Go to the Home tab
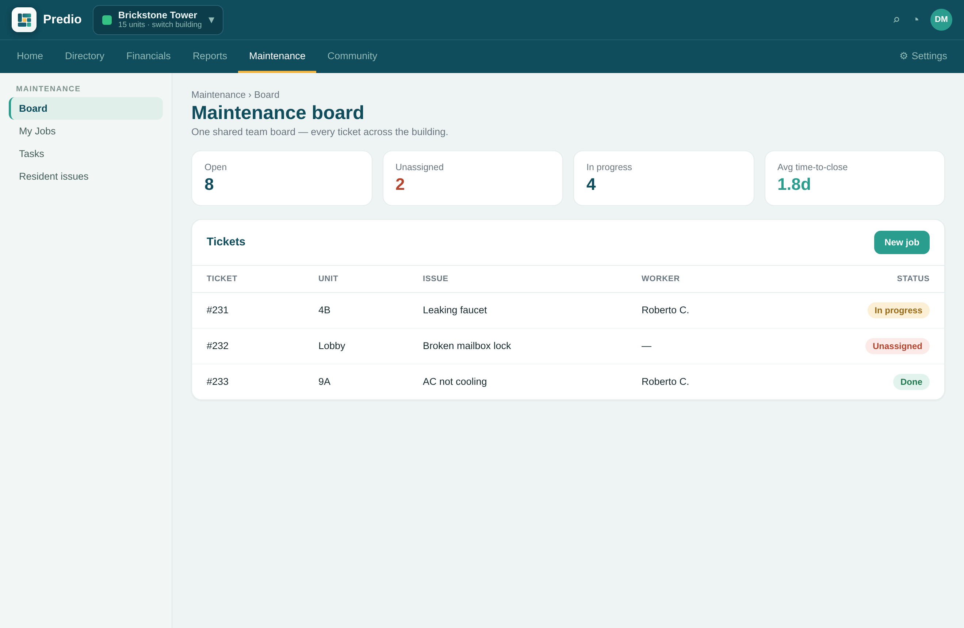964x628 pixels. [30, 56]
